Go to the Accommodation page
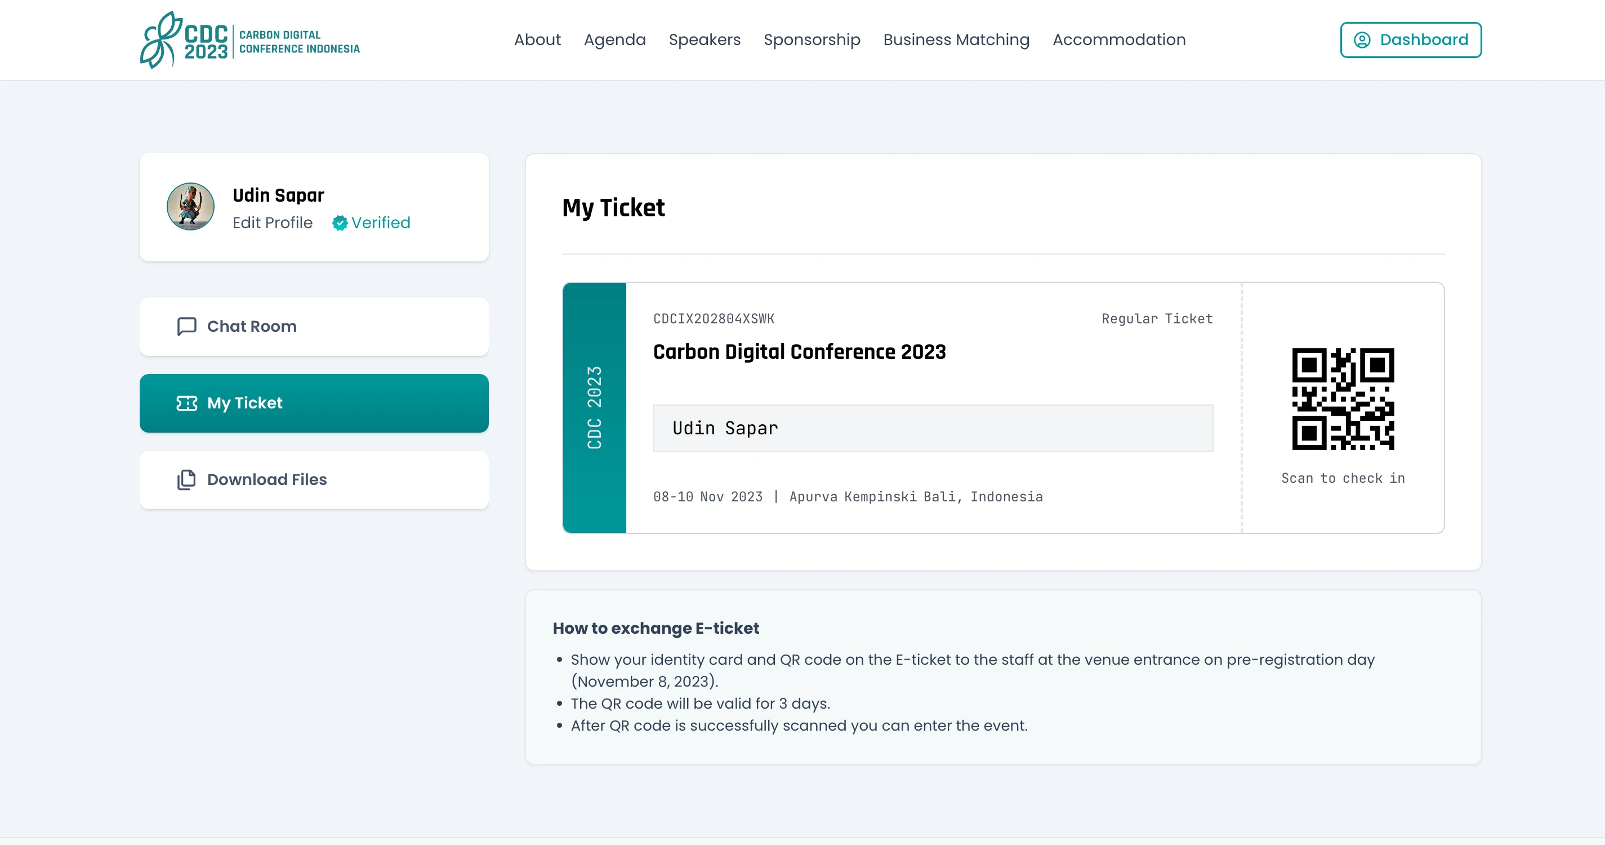Image resolution: width=1605 pixels, height=845 pixels. click(x=1118, y=40)
